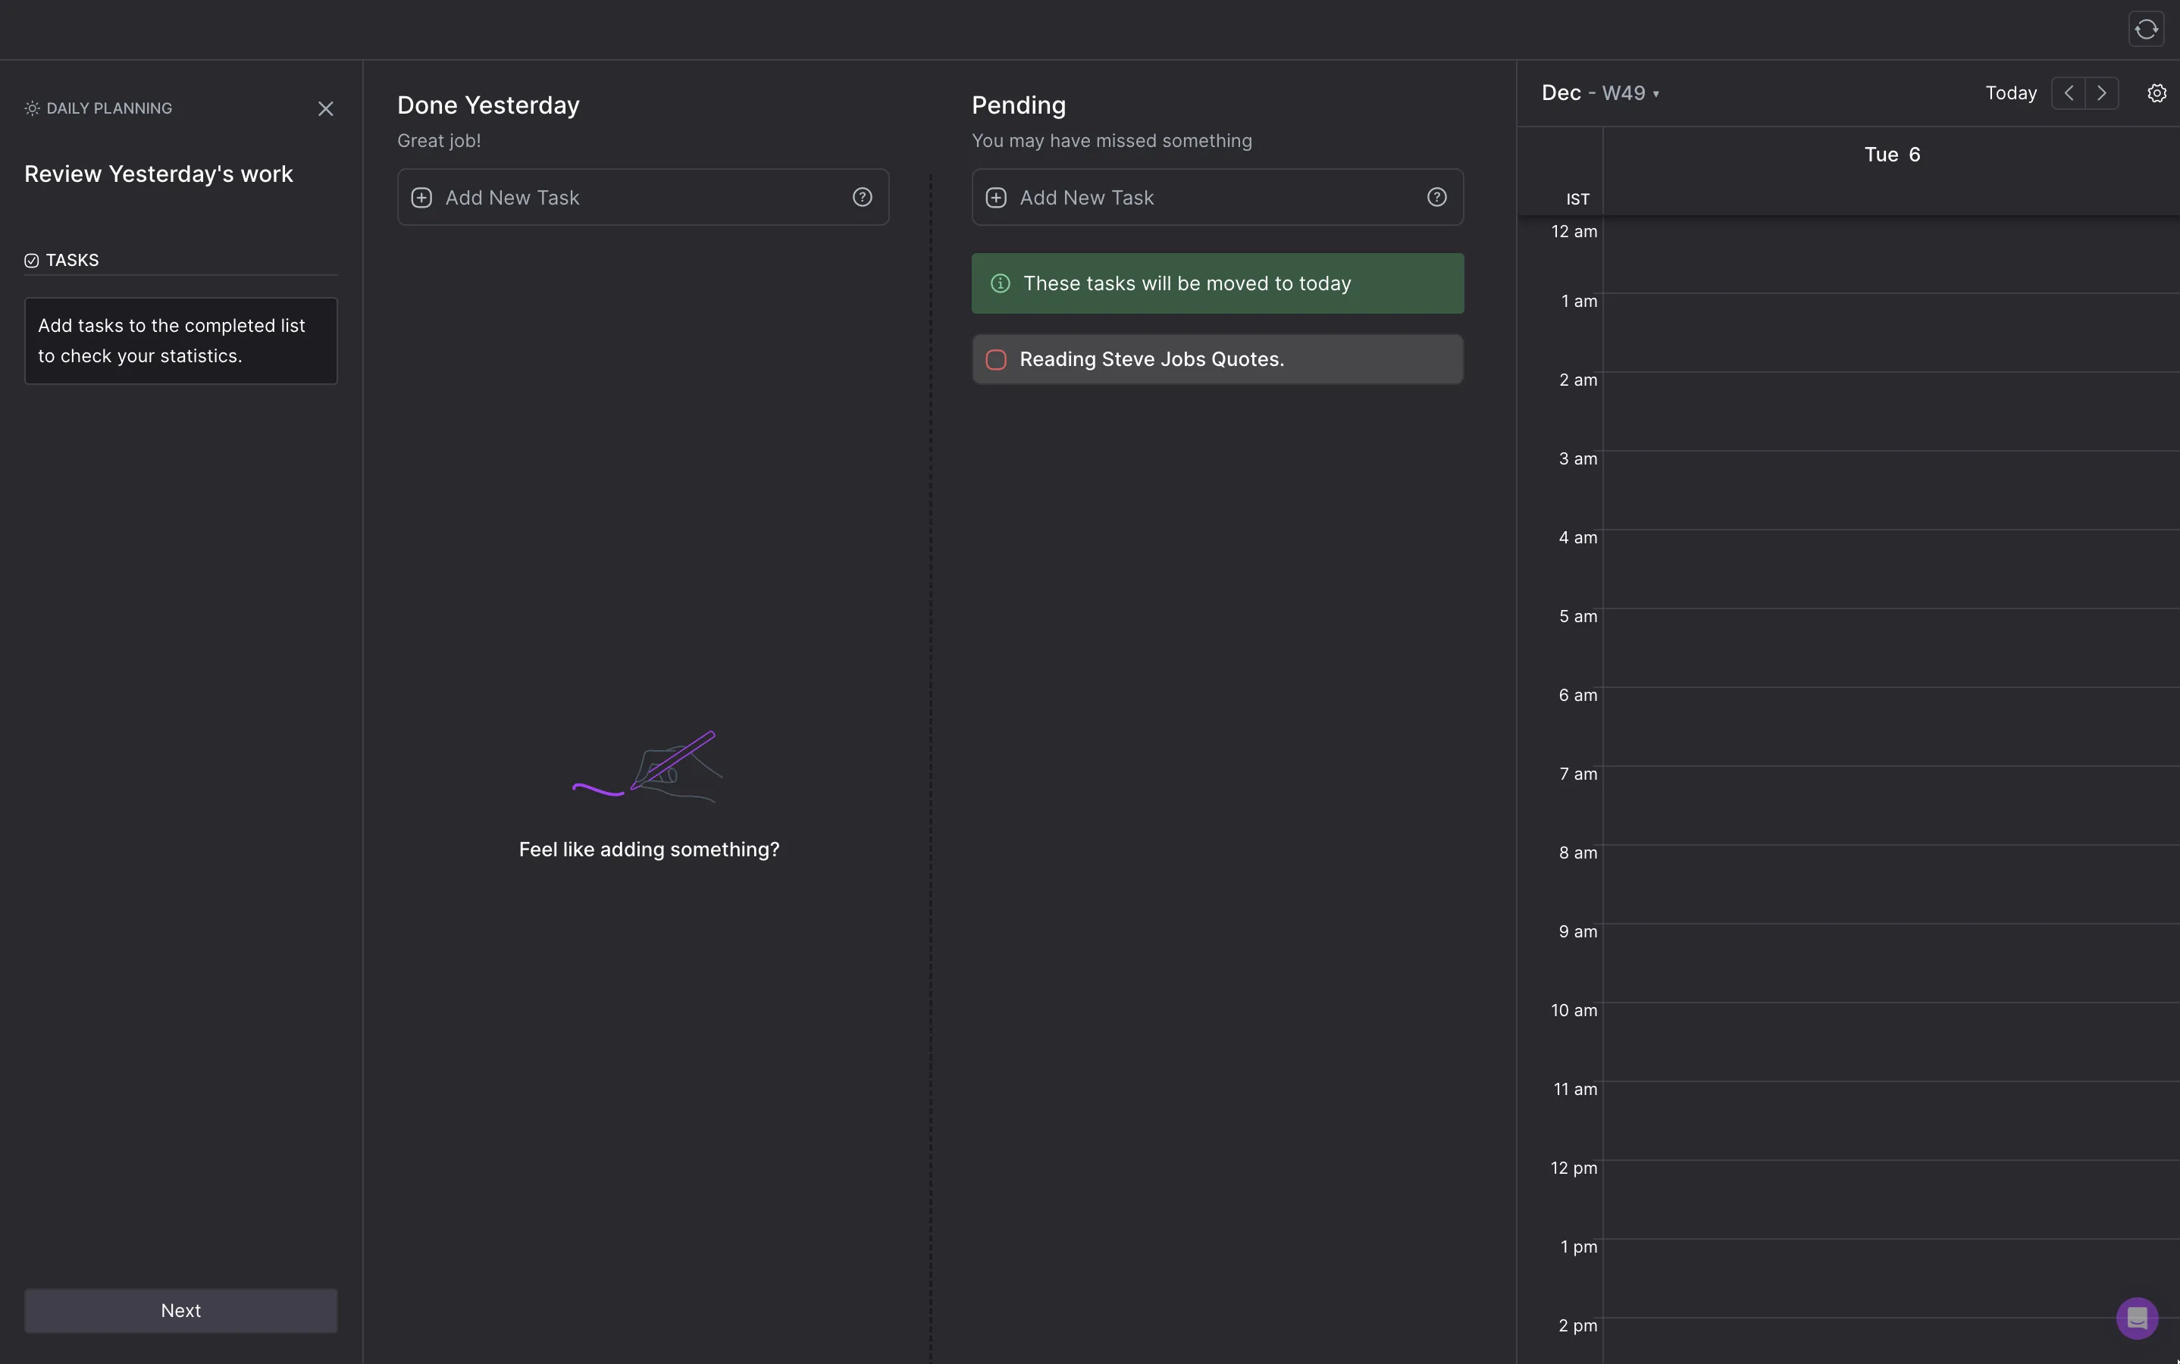Click info icon in green moved-to-today banner

point(1001,283)
